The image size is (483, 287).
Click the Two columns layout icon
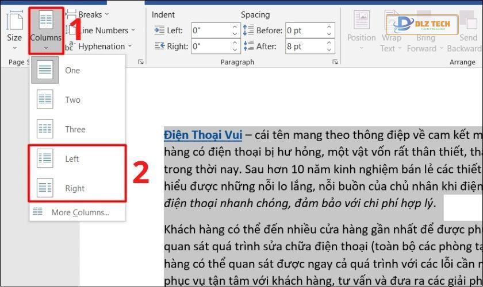[x=45, y=99]
